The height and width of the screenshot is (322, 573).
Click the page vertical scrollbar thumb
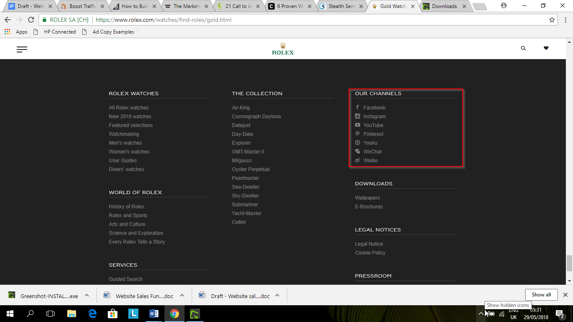click(x=569, y=263)
